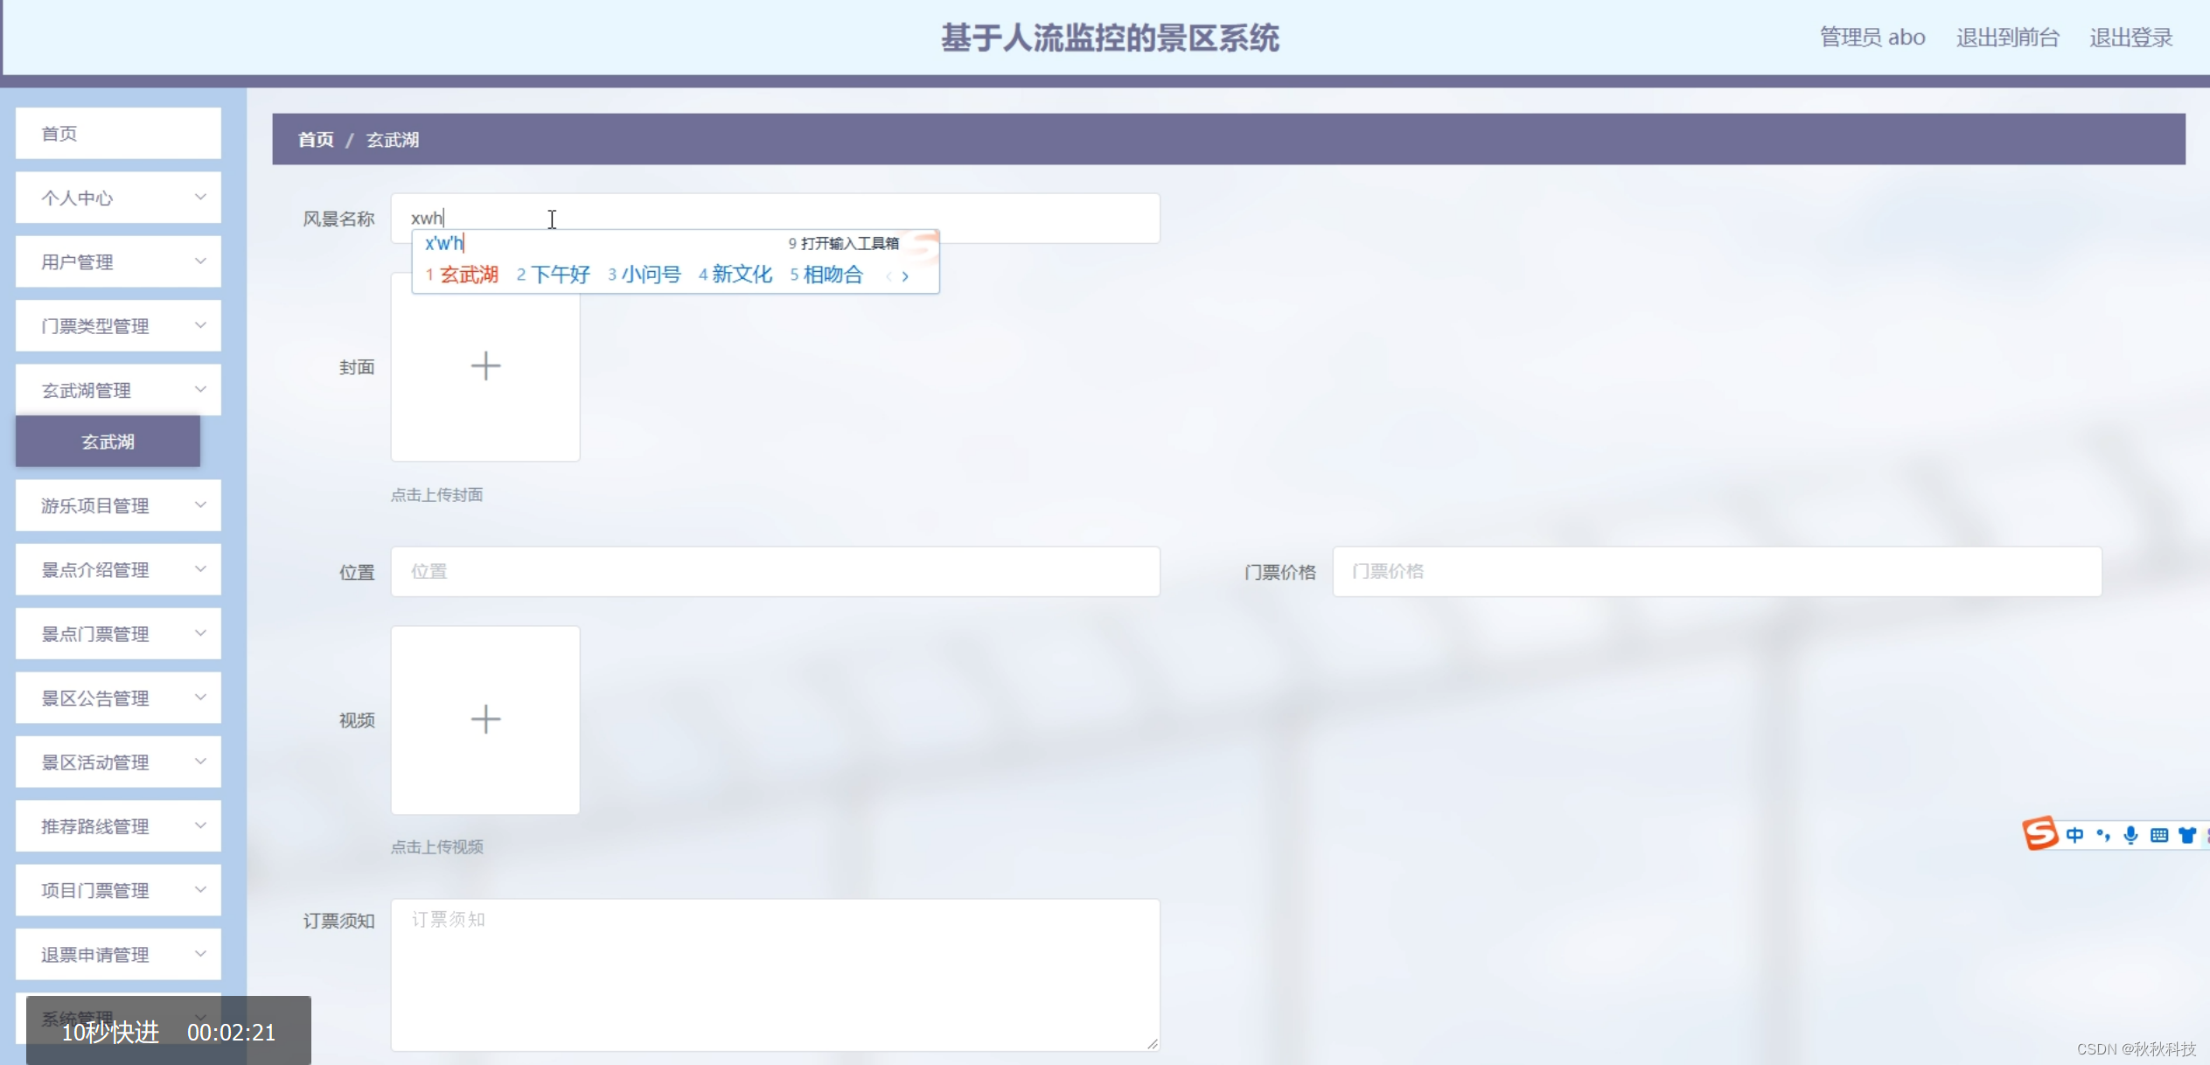Click the 订票须知 text area
Image resolution: width=2210 pixels, height=1065 pixels.
click(775, 974)
